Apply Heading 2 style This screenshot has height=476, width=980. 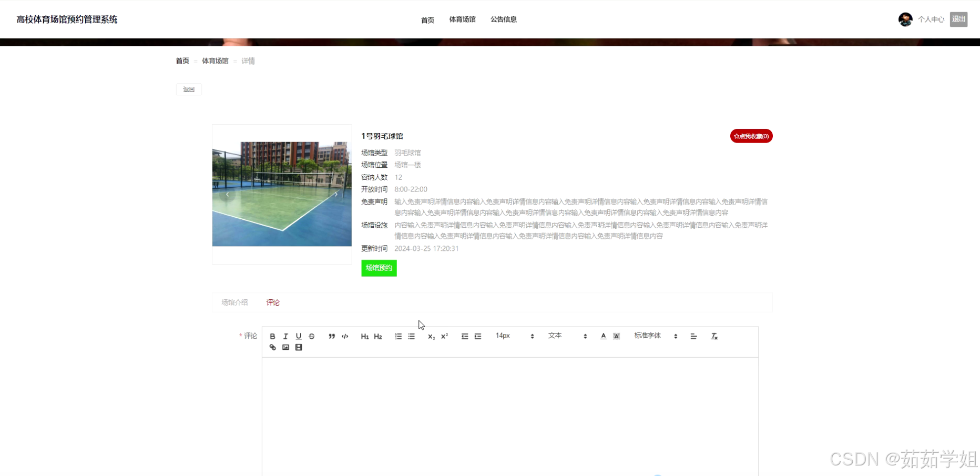tap(378, 336)
